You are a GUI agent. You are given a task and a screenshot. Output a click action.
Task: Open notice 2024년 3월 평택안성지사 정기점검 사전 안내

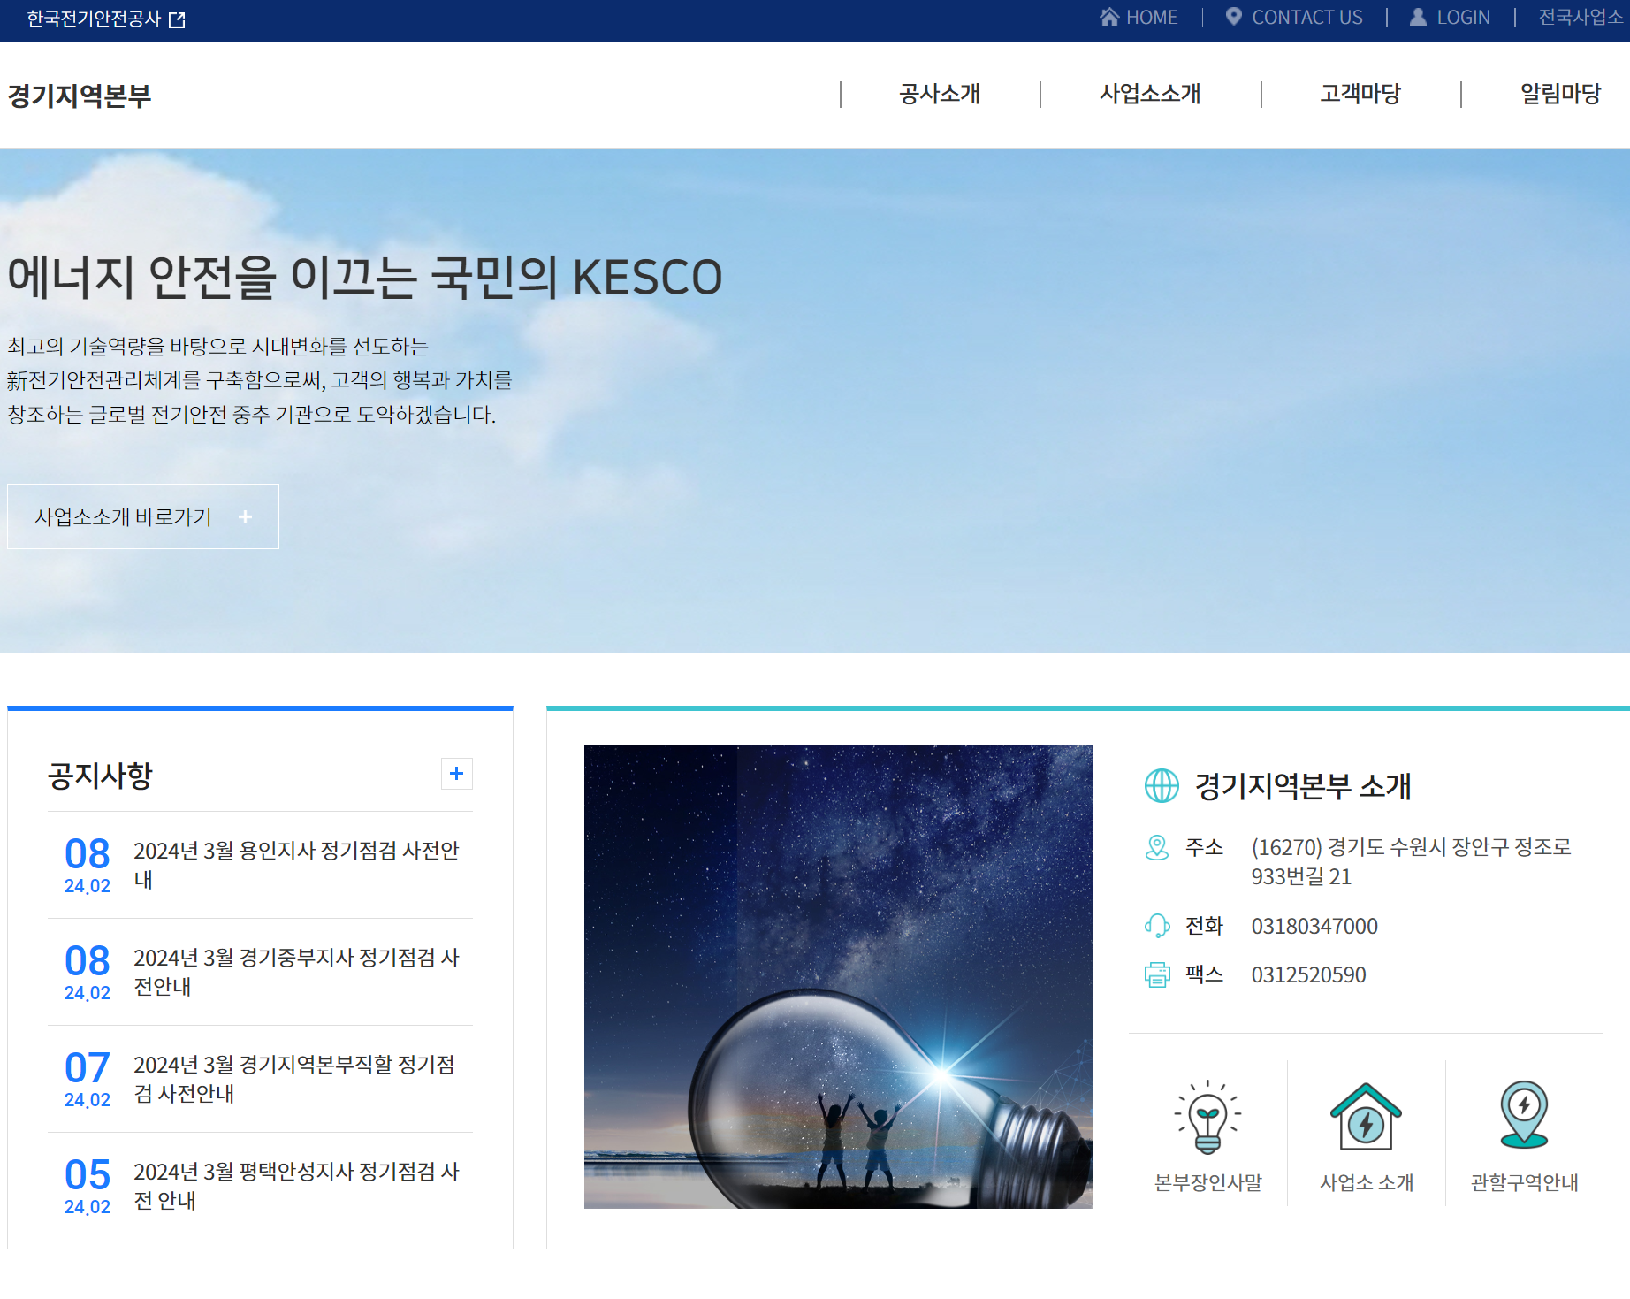[x=296, y=1186]
